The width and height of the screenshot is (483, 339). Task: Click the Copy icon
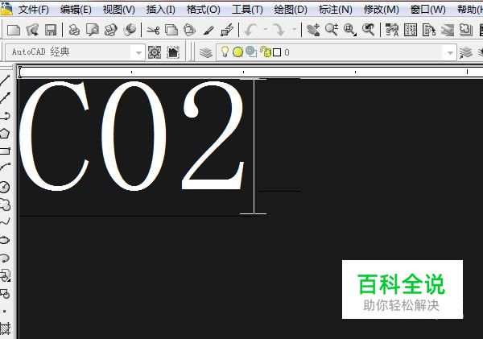pos(171,30)
